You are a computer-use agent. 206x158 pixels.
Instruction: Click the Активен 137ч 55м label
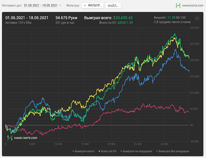tap(18, 23)
